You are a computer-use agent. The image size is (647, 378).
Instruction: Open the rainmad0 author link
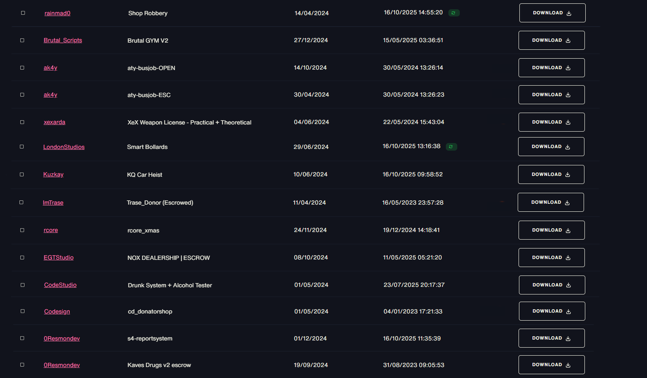pyautogui.click(x=57, y=13)
